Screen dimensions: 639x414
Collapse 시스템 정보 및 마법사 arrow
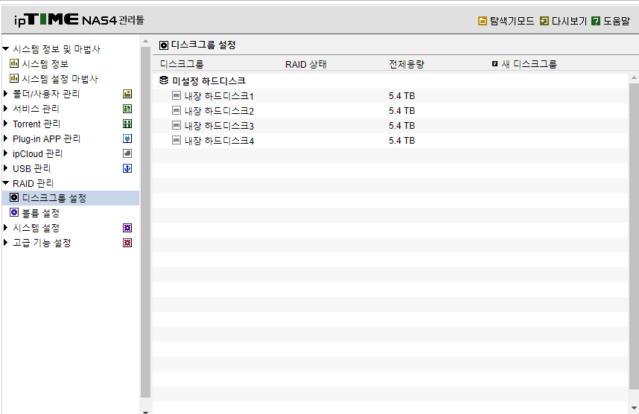coord(6,49)
